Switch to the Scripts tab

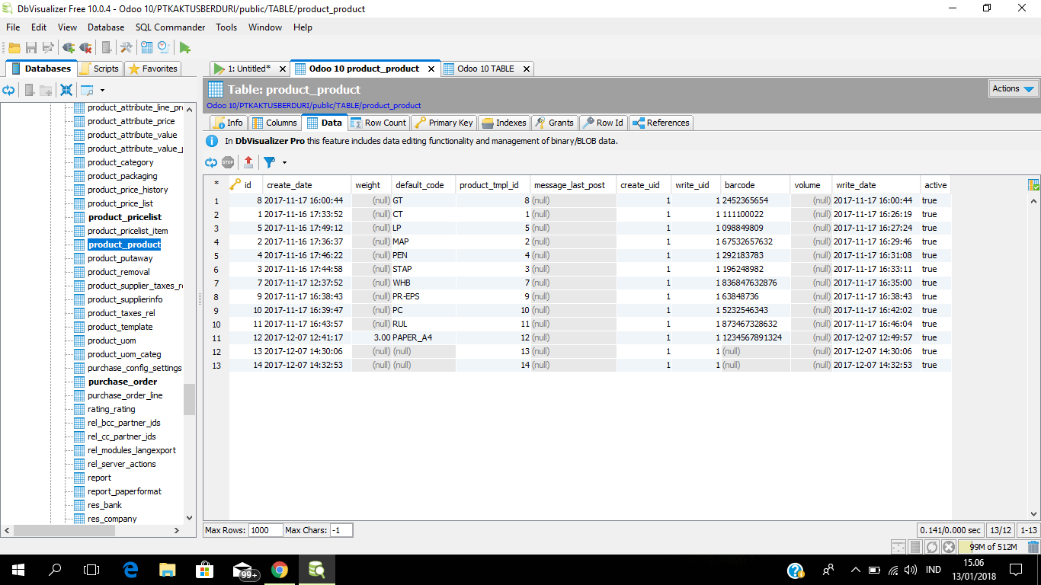tap(99, 69)
